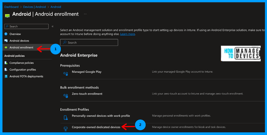Click 'Manage device owner enrollments' description
The width and height of the screenshot is (267, 135).
tap(189, 127)
